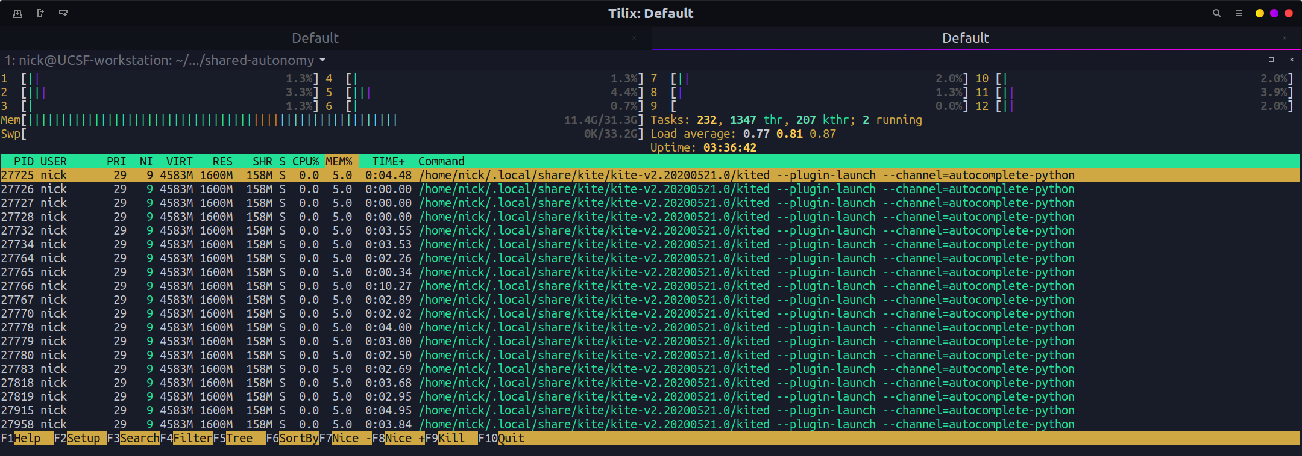Select process row with PID 27818
1302x456 pixels.
[x=650, y=383]
